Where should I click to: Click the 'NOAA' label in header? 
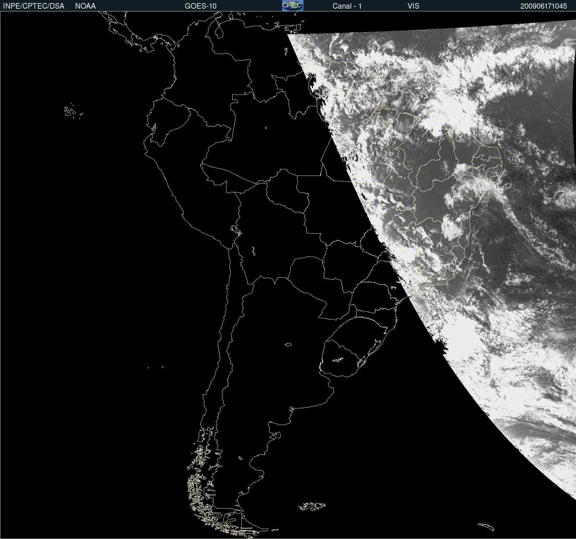tap(85, 6)
